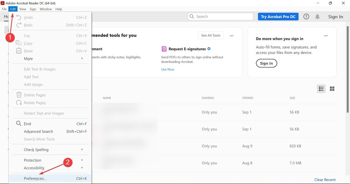Screen dimensions: 350x184
Task: Choose Advanced Search menu entry
Action: (38, 131)
